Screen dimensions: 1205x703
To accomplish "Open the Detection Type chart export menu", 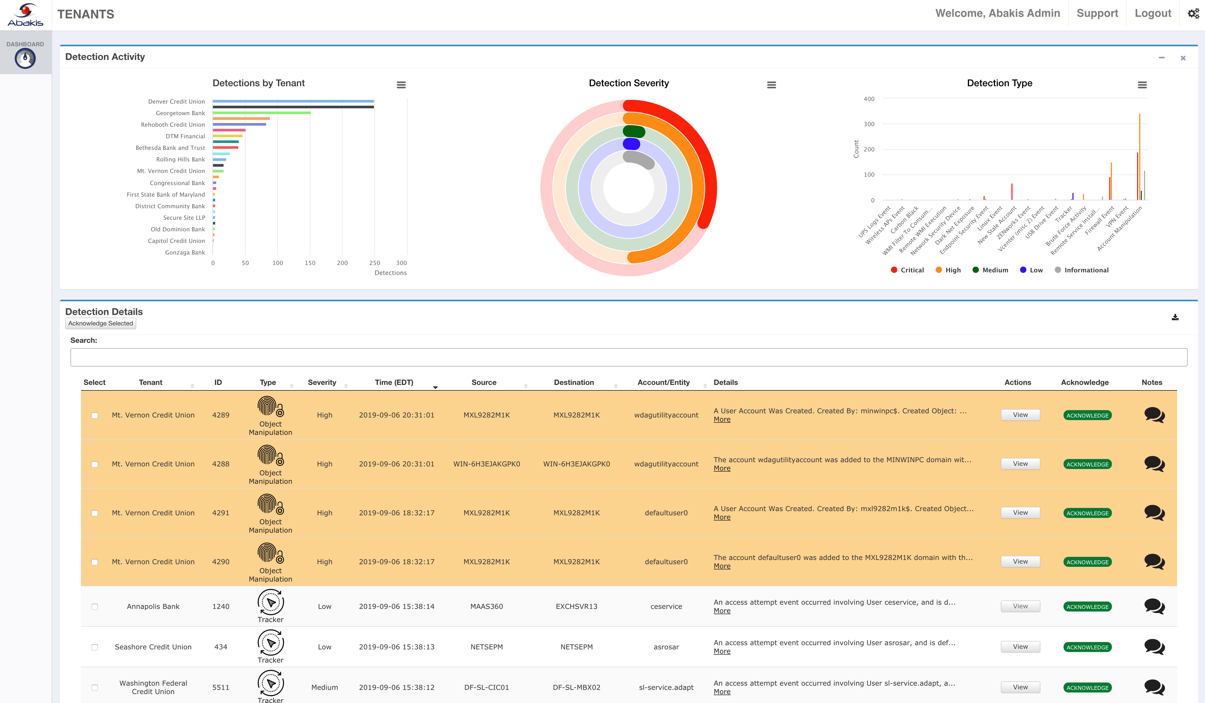I will pyautogui.click(x=1143, y=85).
